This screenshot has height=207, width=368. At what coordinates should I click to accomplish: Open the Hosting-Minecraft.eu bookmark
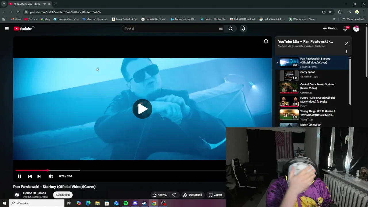click(x=66, y=19)
